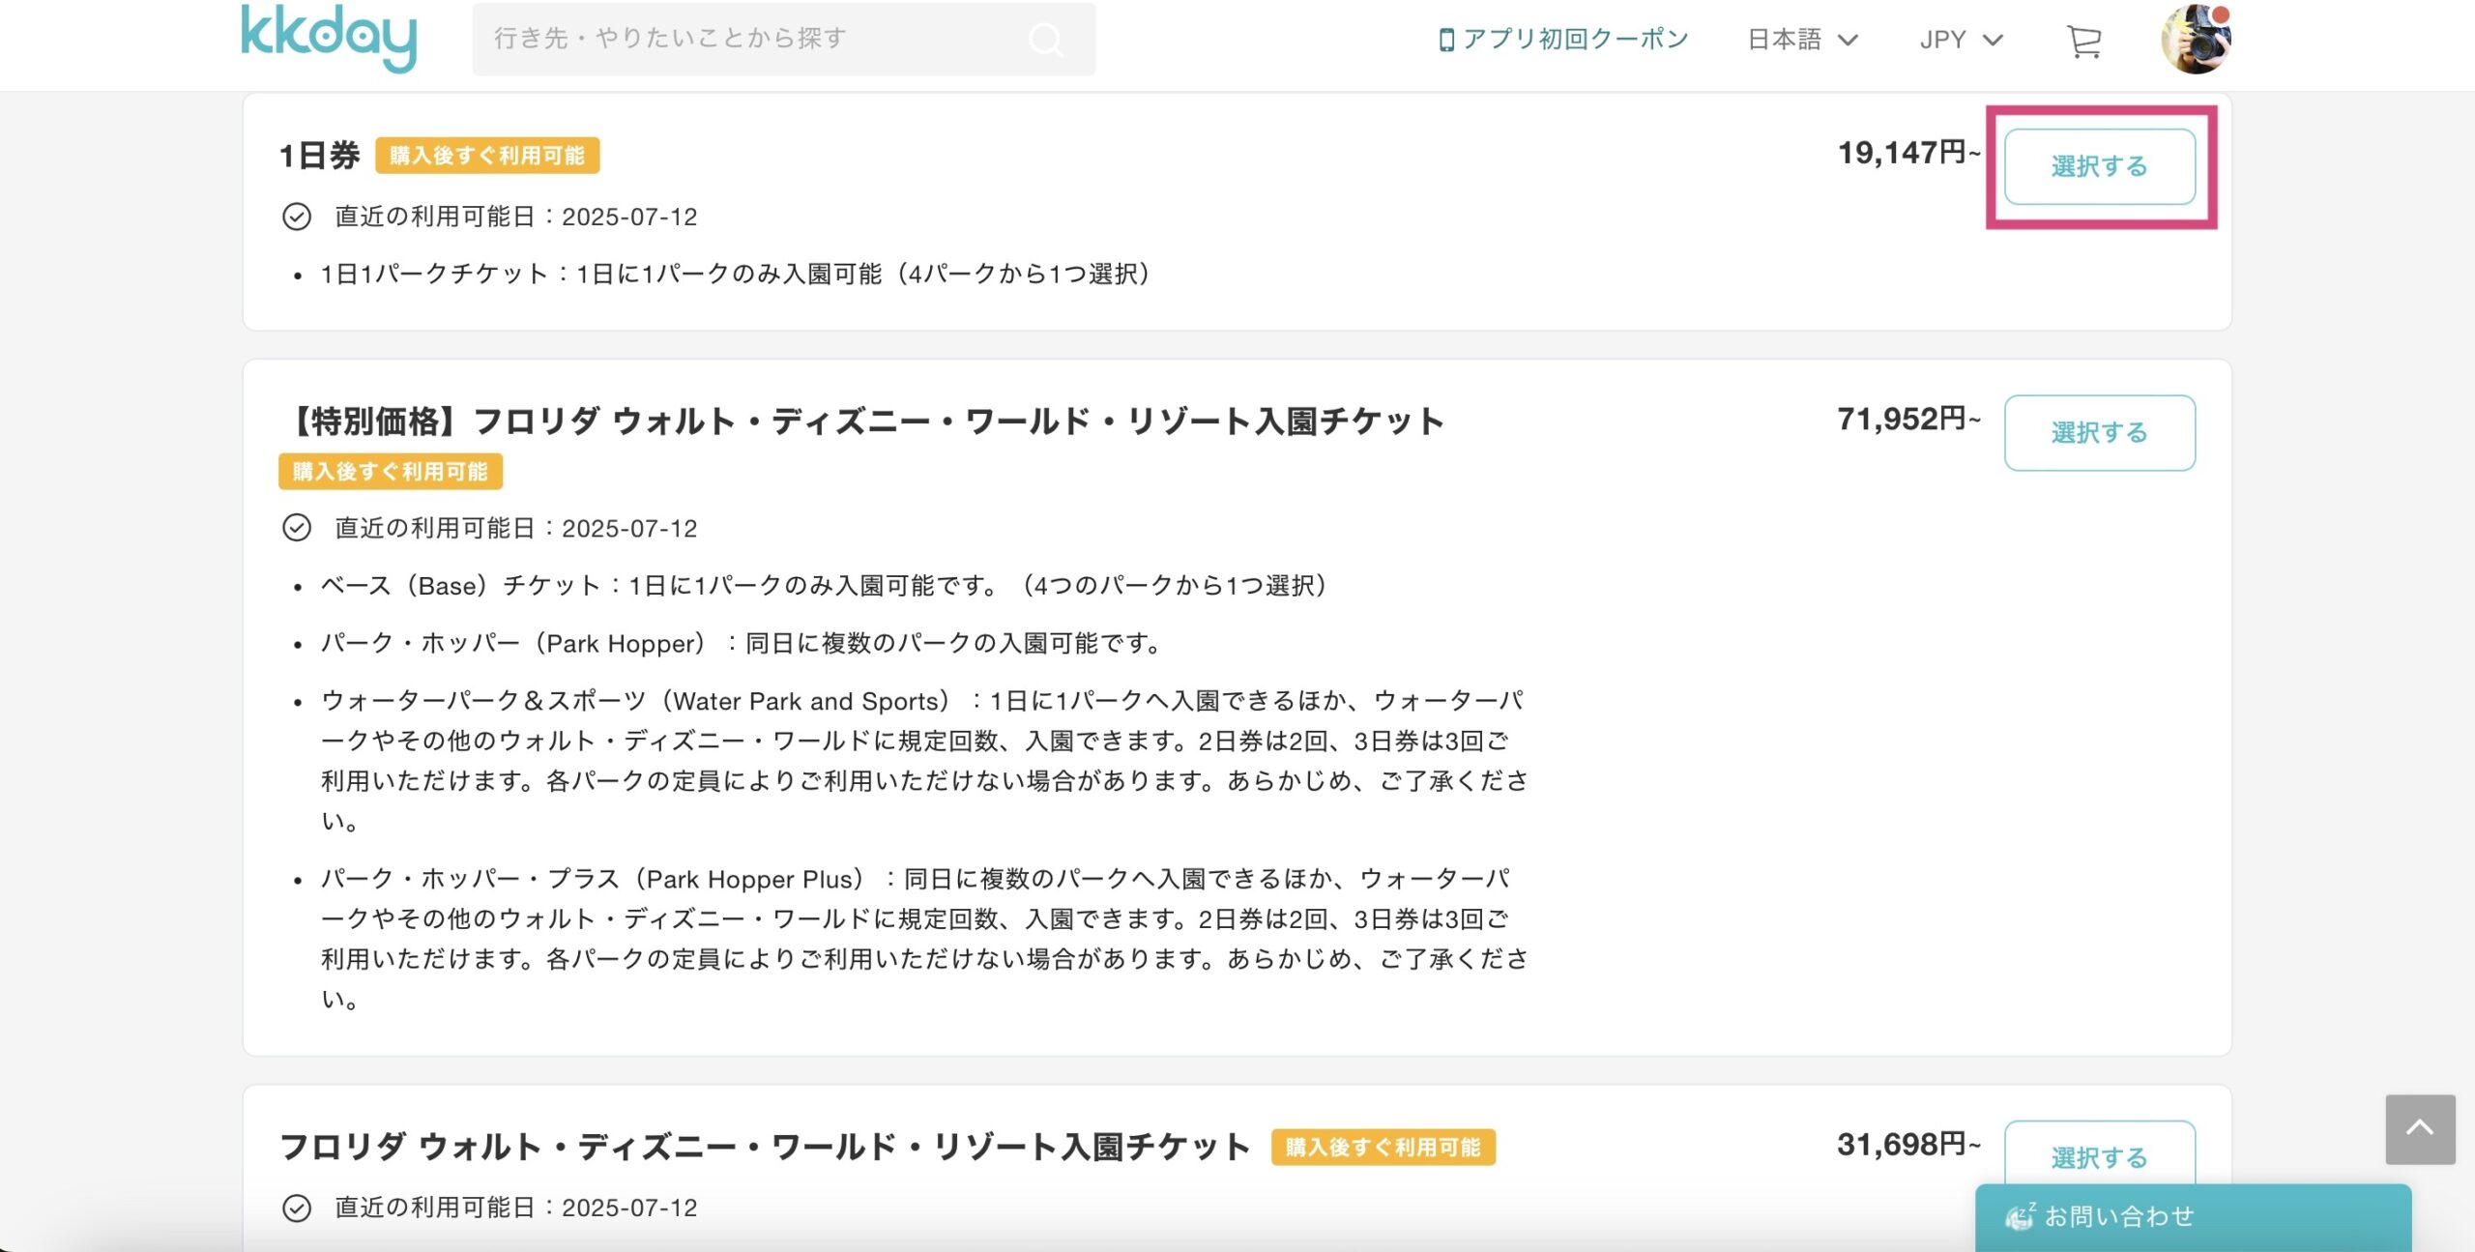This screenshot has width=2475, height=1252.
Task: Click the 1日券 title text
Action: (319, 156)
